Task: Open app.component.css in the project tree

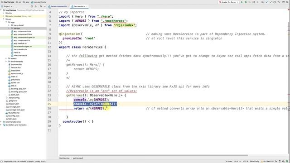Action: [x=22, y=31]
